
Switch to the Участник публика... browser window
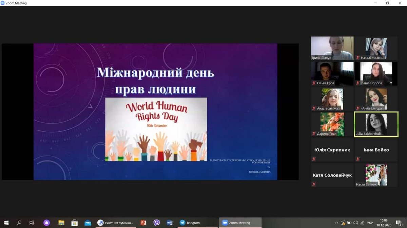[115, 223]
